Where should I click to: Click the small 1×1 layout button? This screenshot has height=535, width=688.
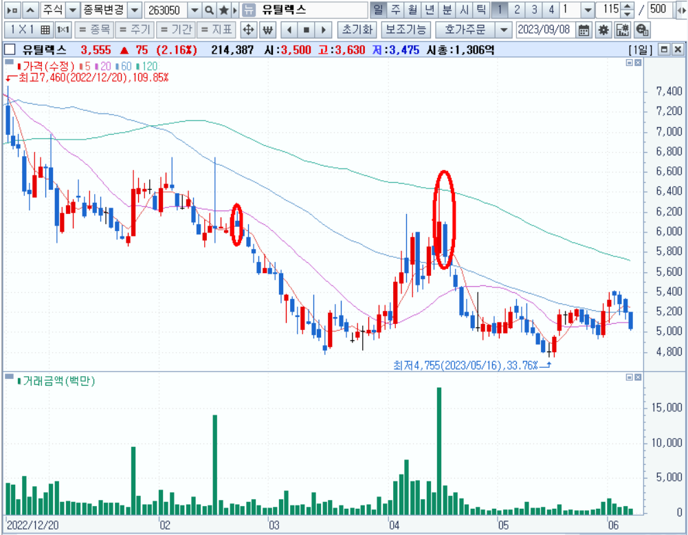(64, 30)
